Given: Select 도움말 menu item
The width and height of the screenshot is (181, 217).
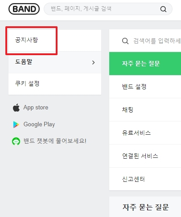Looking at the screenshot, I should pyautogui.click(x=55, y=62).
